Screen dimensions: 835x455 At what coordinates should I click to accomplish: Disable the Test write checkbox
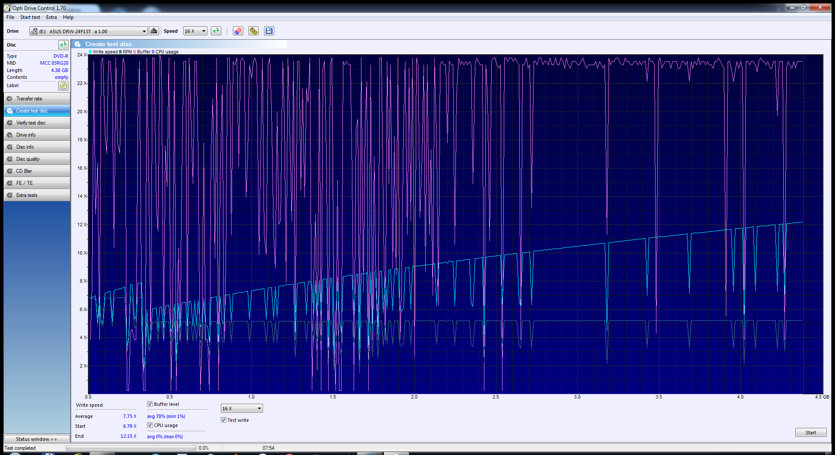pyautogui.click(x=224, y=420)
